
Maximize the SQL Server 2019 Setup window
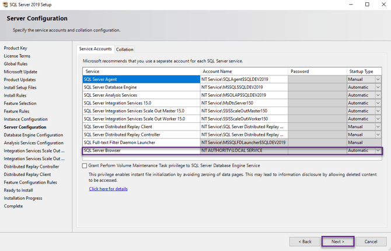click(367, 4)
